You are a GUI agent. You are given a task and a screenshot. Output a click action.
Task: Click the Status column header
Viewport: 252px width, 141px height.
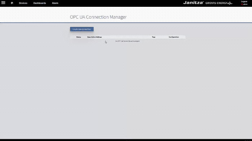(x=78, y=37)
